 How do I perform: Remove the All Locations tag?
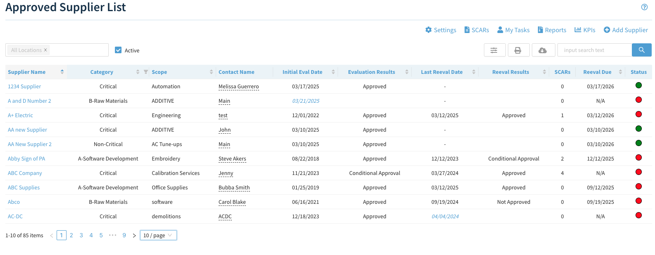45,50
